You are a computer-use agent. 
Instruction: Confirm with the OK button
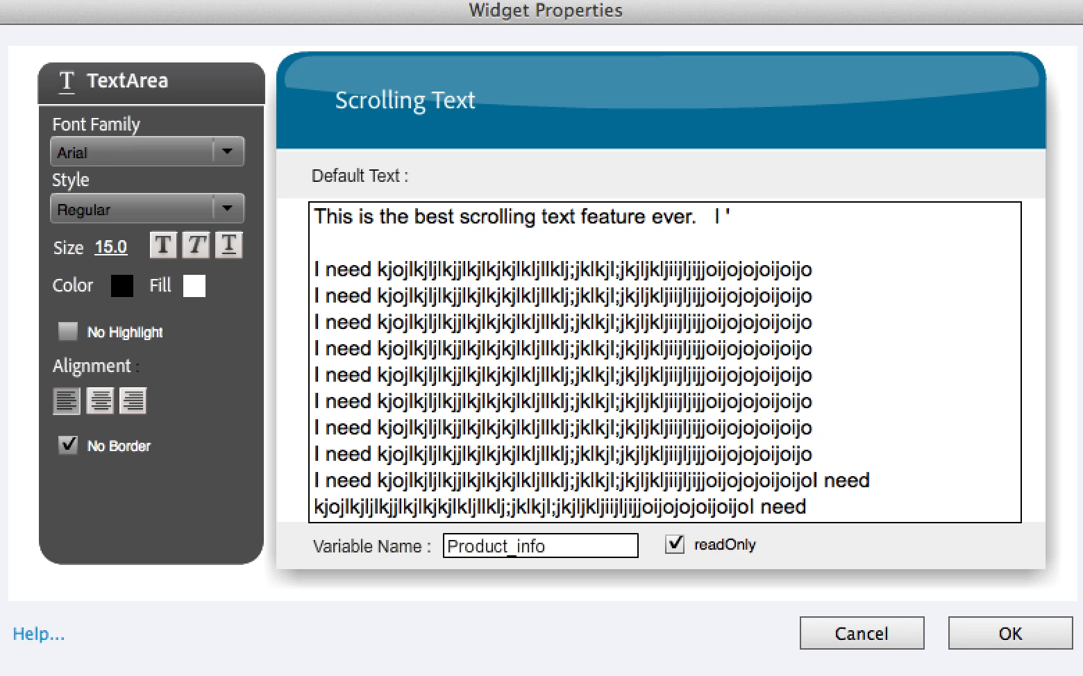(x=1010, y=633)
